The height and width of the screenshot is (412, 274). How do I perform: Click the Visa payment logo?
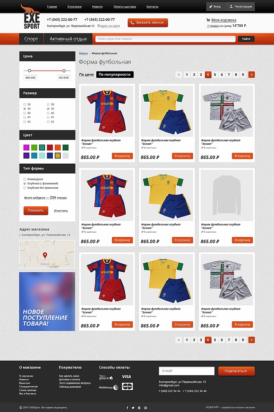click(x=126, y=377)
